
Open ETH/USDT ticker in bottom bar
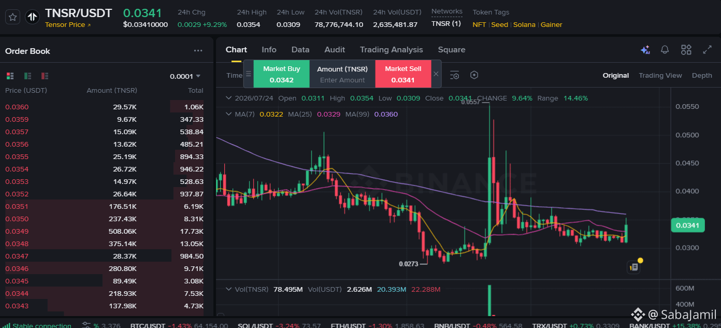click(x=378, y=325)
